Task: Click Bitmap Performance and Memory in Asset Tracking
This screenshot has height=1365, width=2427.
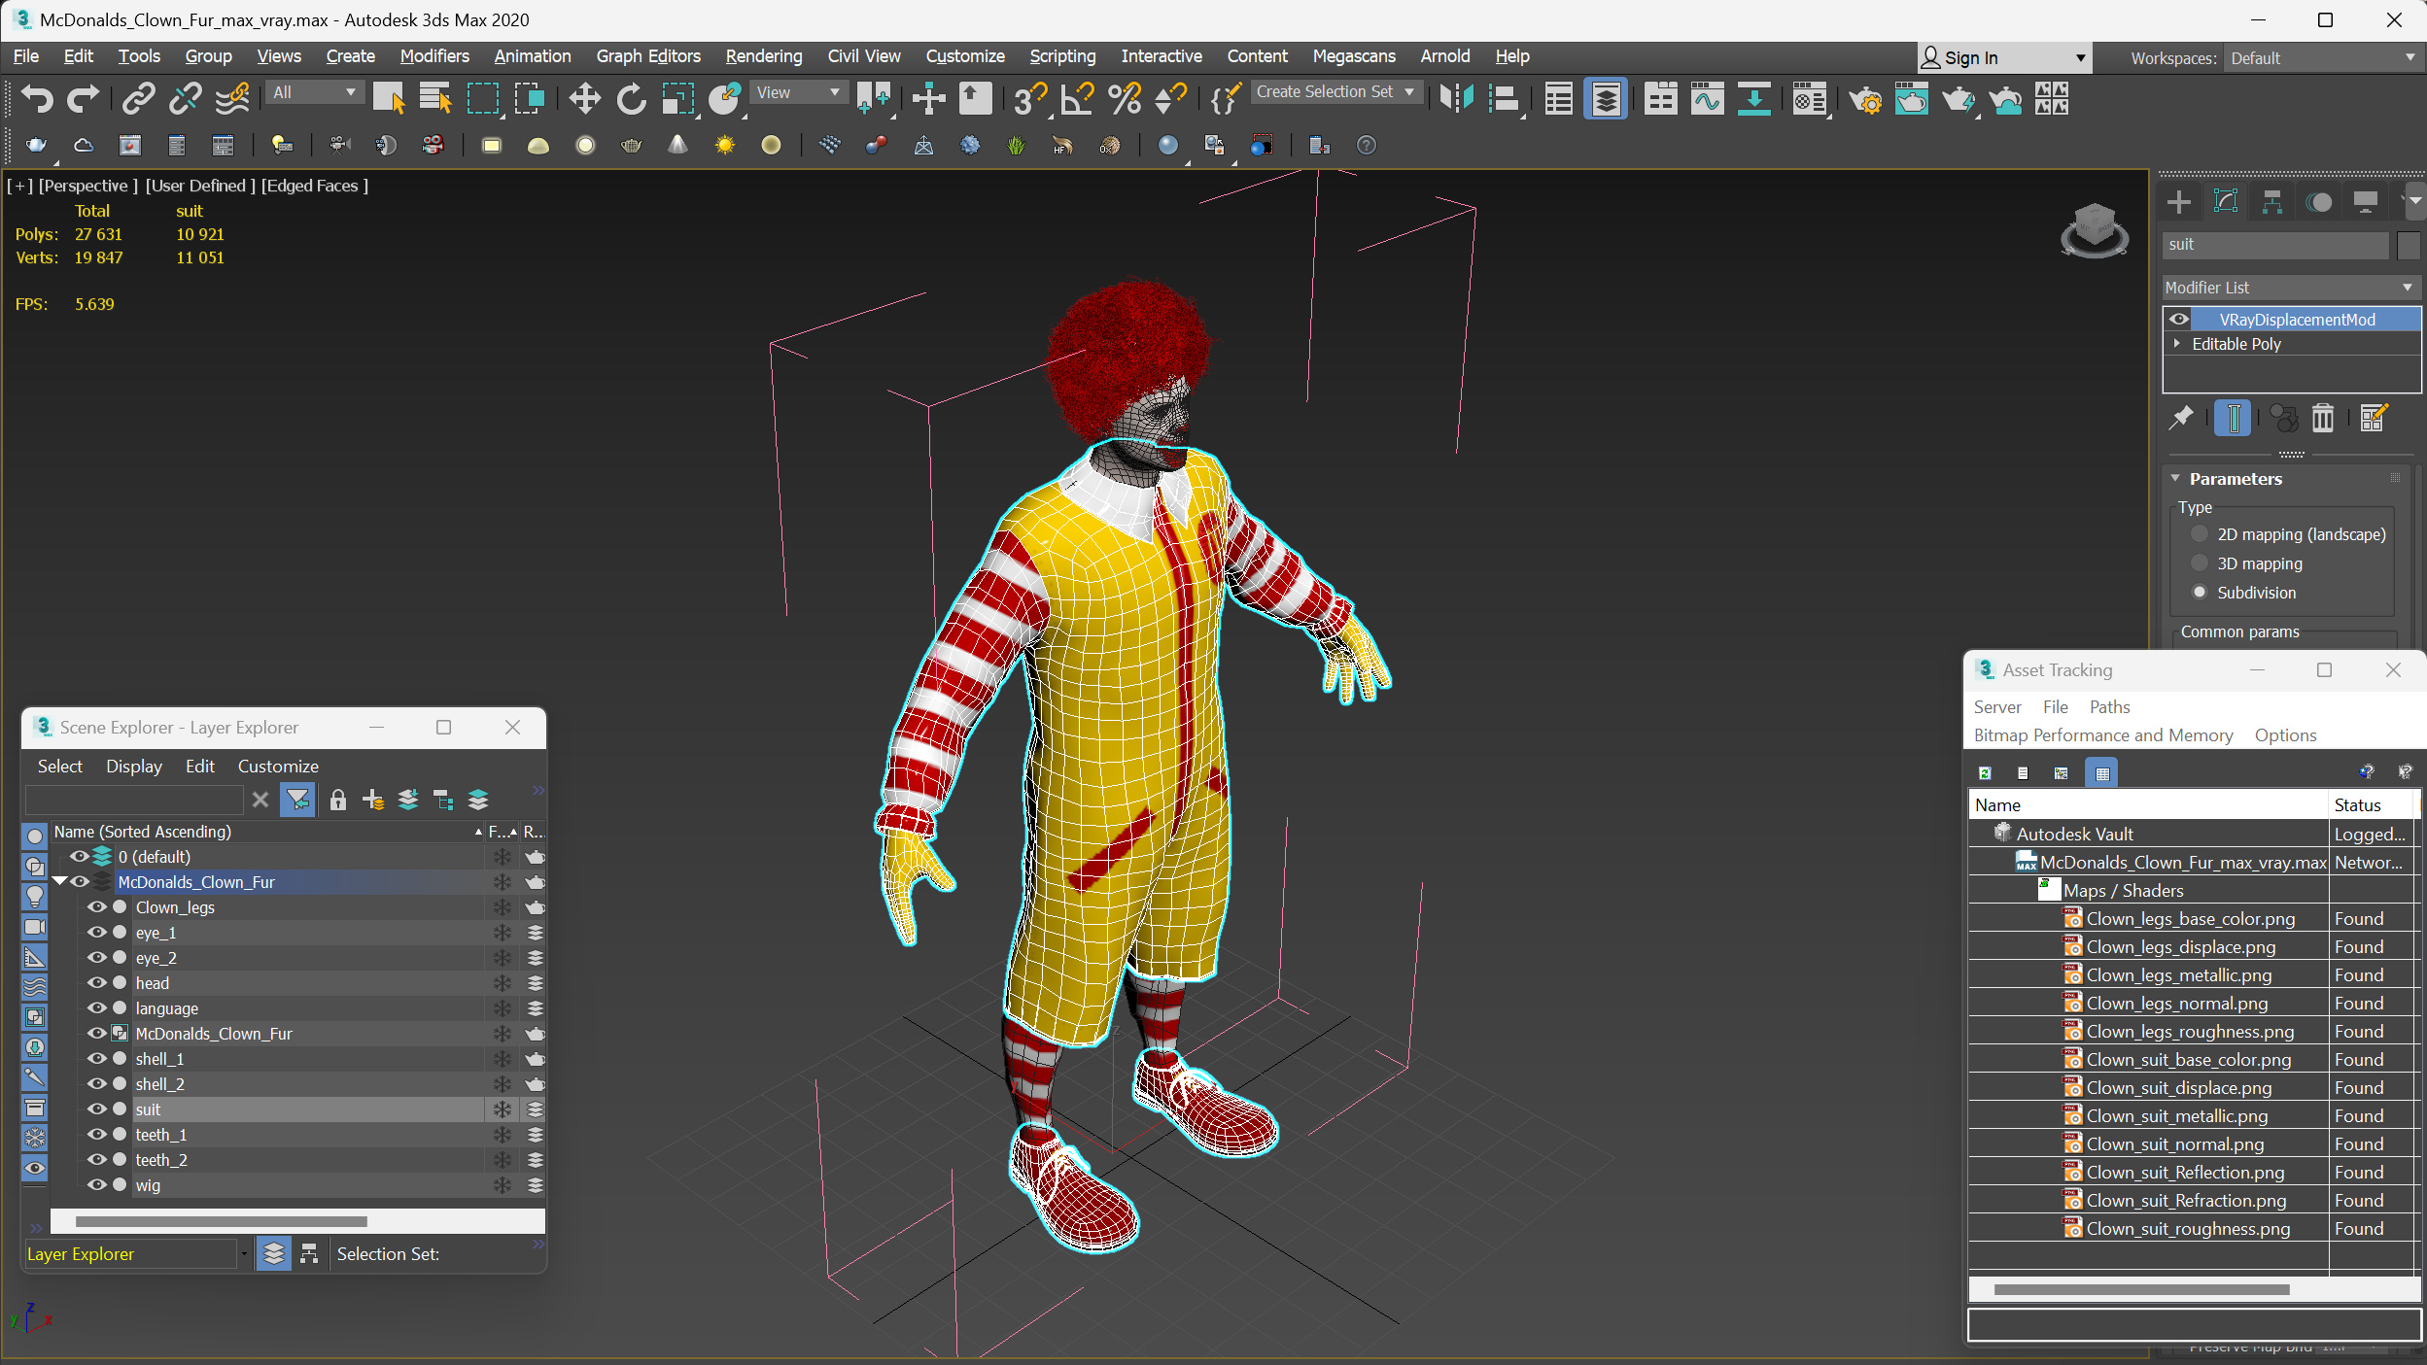Action: click(2103, 735)
